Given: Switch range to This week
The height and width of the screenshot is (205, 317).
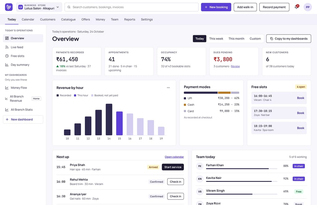Looking at the screenshot, I should (x=216, y=39).
